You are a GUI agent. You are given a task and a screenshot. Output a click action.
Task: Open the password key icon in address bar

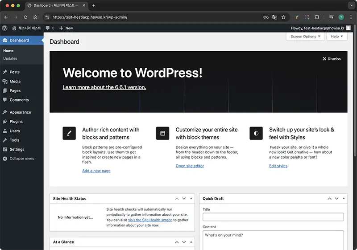click(266, 17)
